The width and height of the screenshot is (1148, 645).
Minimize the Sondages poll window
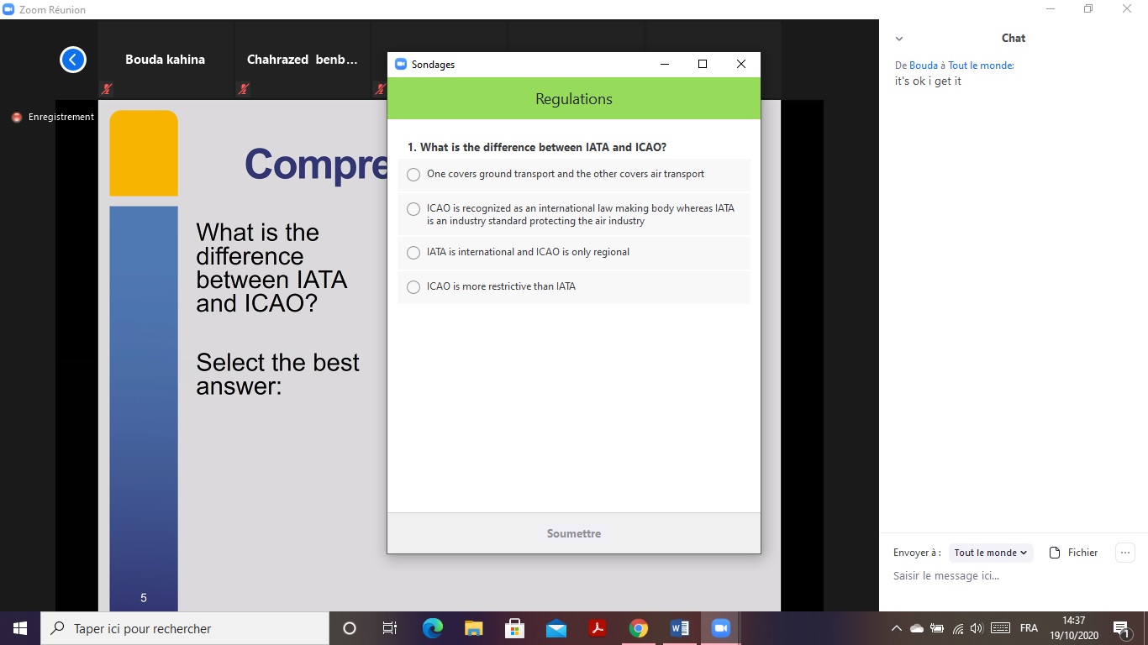coord(665,65)
